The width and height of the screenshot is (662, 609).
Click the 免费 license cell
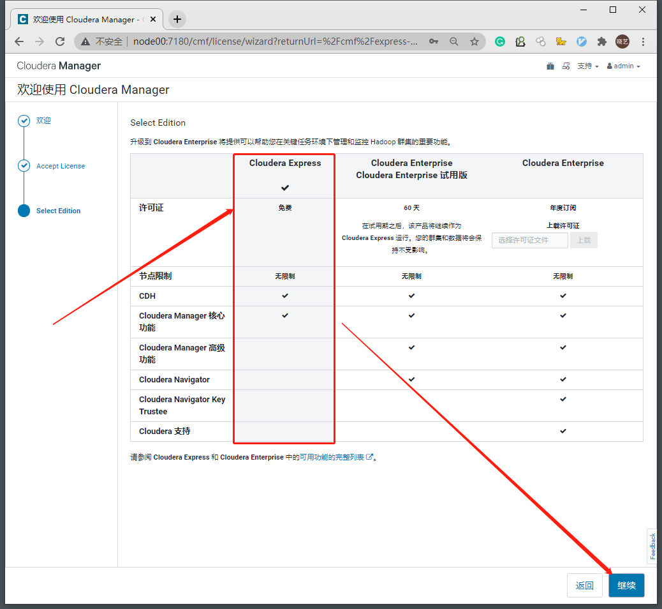click(285, 207)
